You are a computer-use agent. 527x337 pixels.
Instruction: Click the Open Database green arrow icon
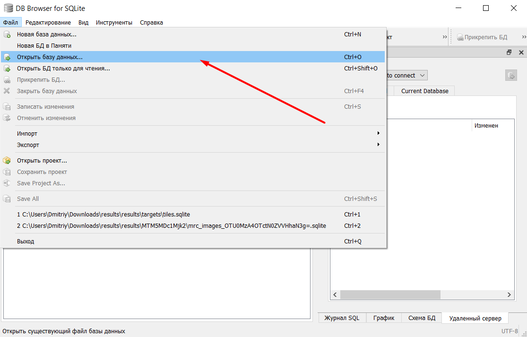pyautogui.click(x=7, y=57)
